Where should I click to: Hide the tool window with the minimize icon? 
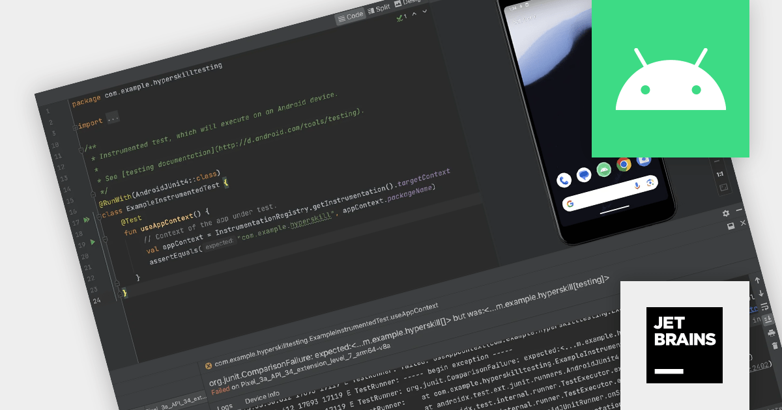(739, 209)
